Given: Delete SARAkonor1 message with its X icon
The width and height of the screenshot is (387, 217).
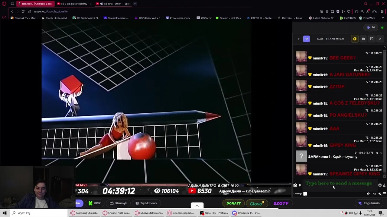Looking at the screenshot, I should click(x=380, y=153).
